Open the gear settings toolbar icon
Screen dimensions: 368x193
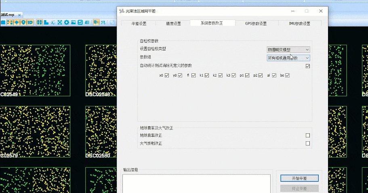click(67, 22)
